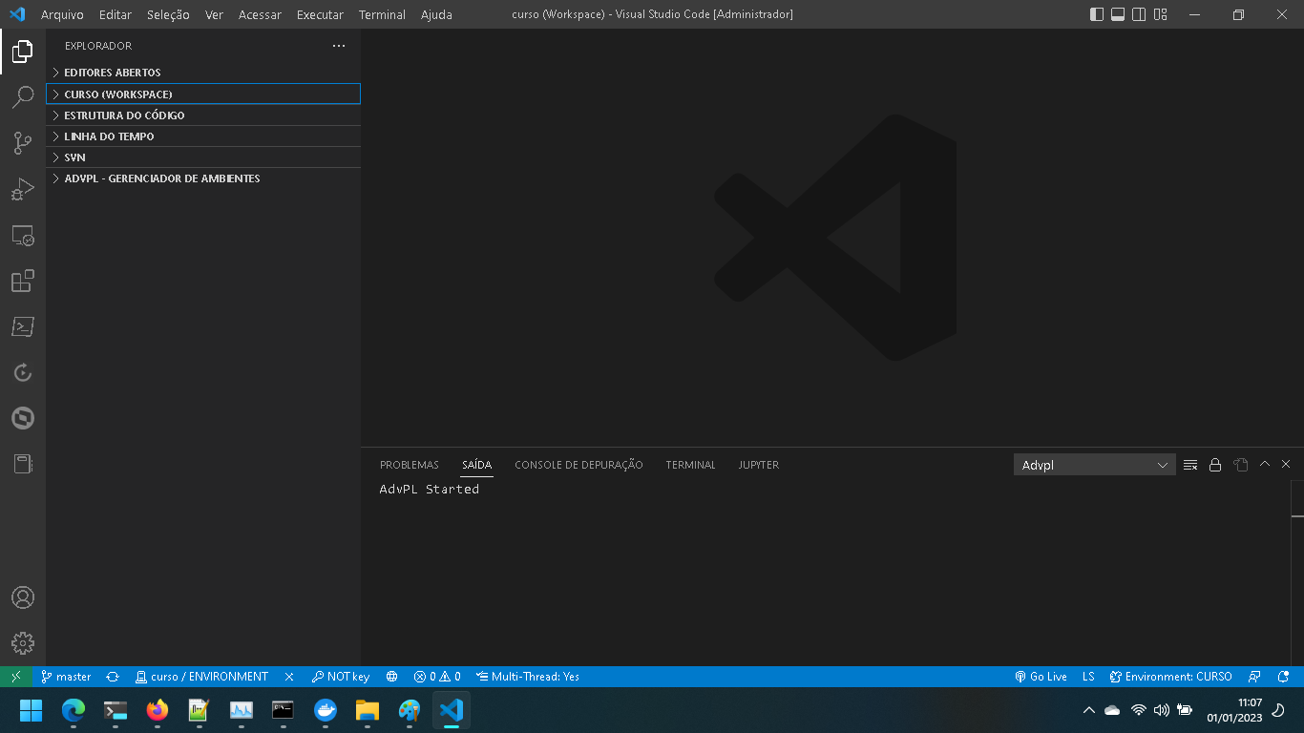Open the Run and Debug view

pyautogui.click(x=23, y=189)
